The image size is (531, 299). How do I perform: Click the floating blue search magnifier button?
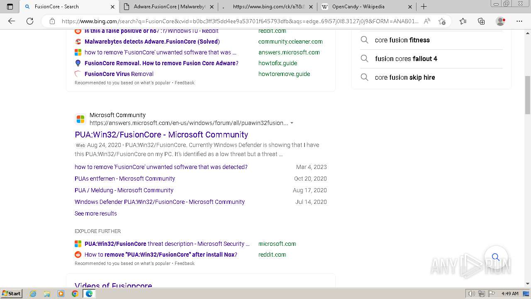click(496, 257)
